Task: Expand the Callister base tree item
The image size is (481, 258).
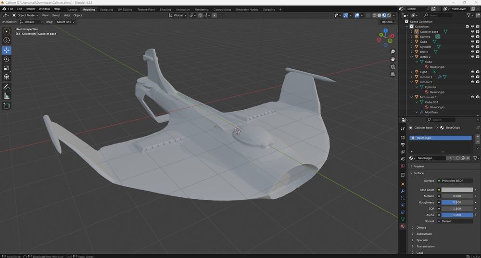Action: tap(412, 32)
